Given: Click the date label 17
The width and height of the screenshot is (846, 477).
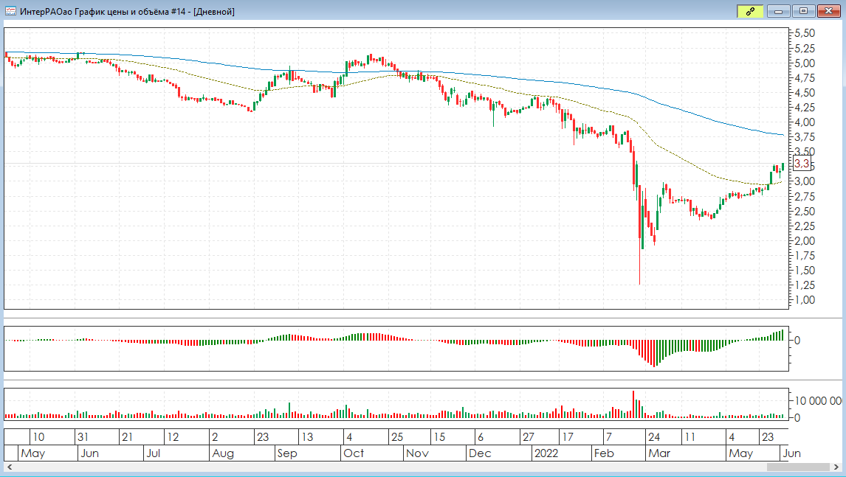Looking at the screenshot, I should tap(568, 437).
